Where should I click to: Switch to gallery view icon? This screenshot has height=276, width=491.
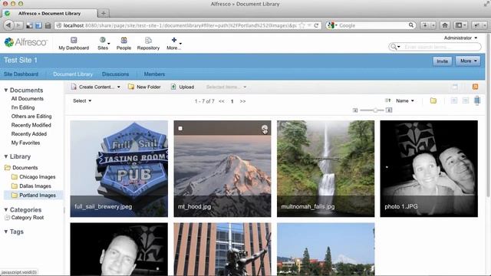477,100
